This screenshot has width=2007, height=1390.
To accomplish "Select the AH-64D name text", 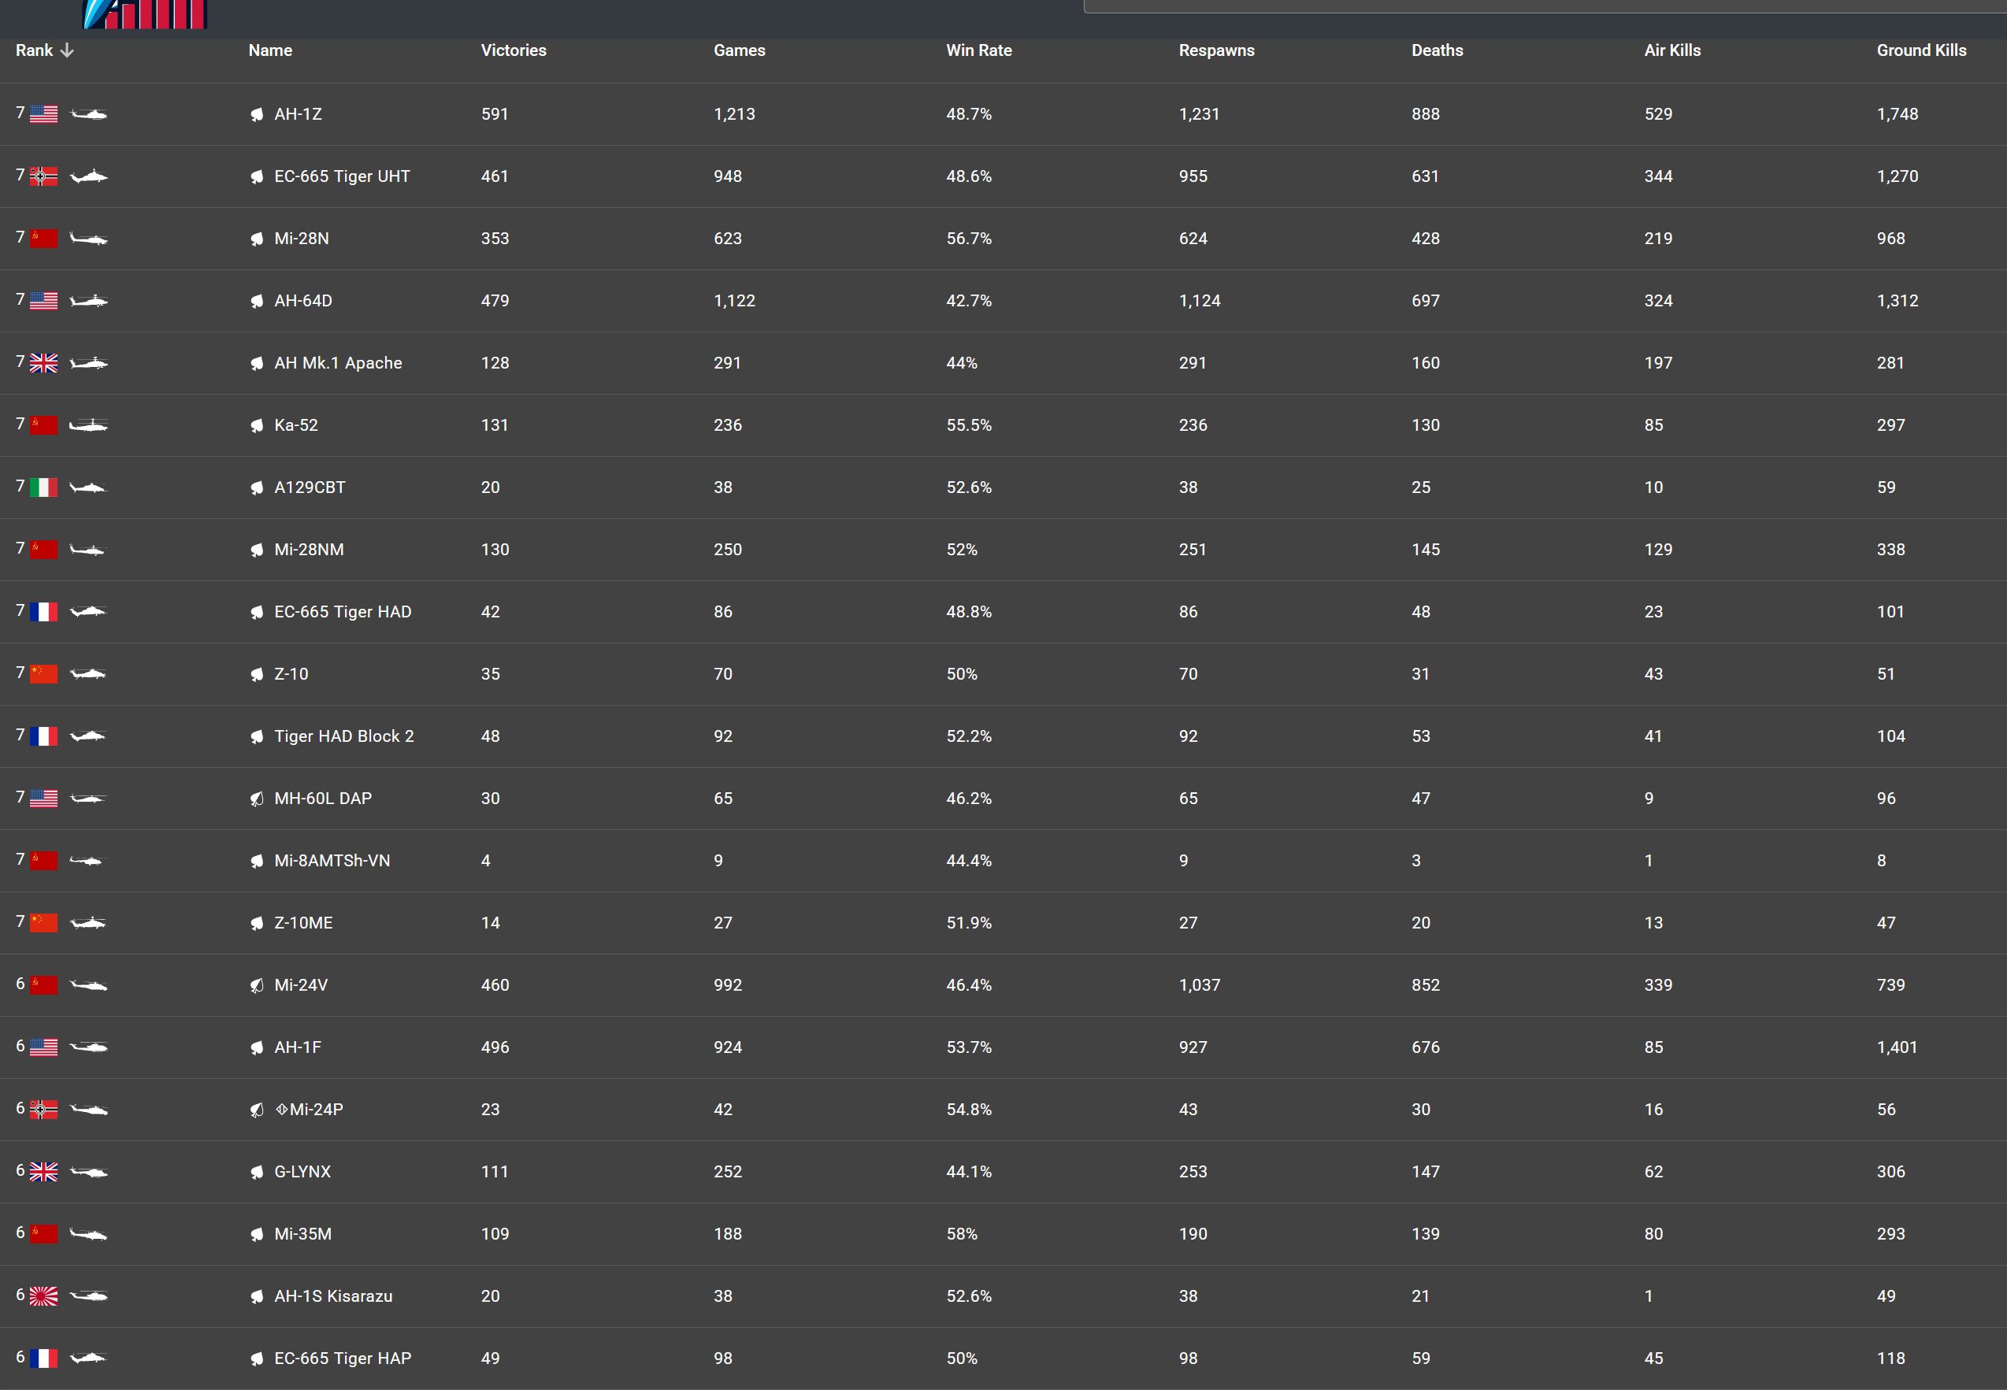I will coord(303,301).
